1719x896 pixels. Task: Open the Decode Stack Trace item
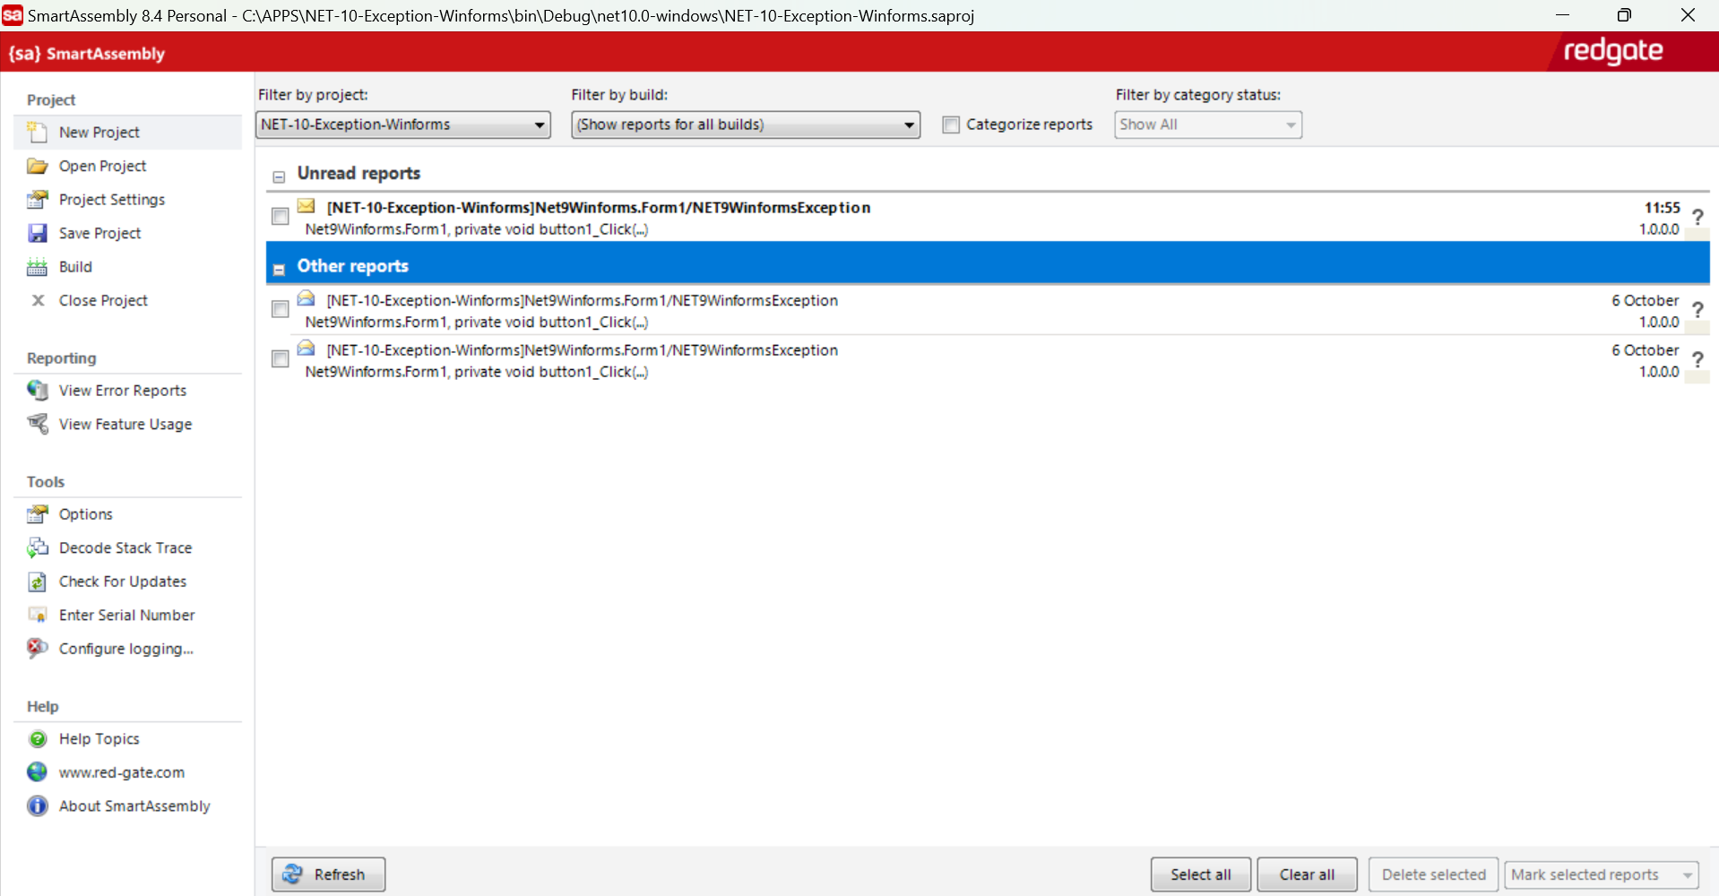(125, 547)
